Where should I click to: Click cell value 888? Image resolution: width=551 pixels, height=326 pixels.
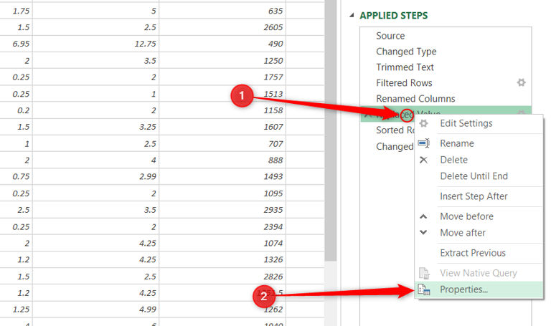click(x=275, y=160)
